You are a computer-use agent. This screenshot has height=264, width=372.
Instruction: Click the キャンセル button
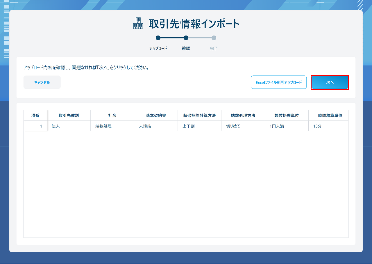[x=42, y=82]
